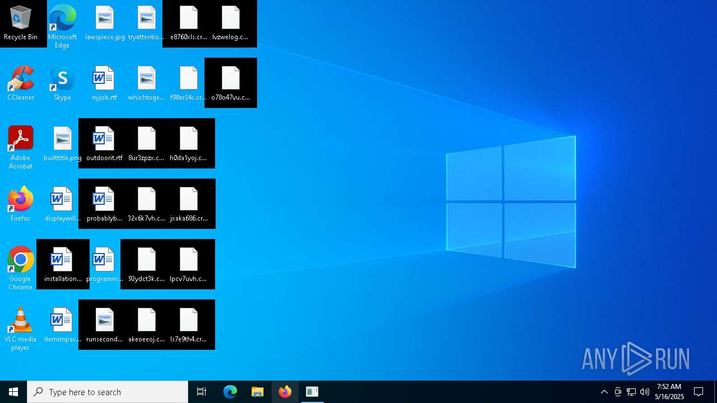Open File Explorer from the taskbar
The width and height of the screenshot is (717, 403).
258,392
